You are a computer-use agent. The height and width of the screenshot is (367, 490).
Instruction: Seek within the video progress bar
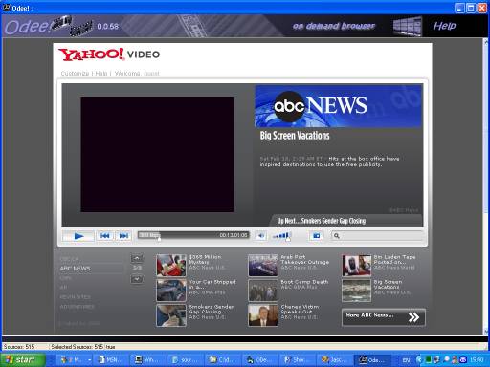[x=193, y=235]
